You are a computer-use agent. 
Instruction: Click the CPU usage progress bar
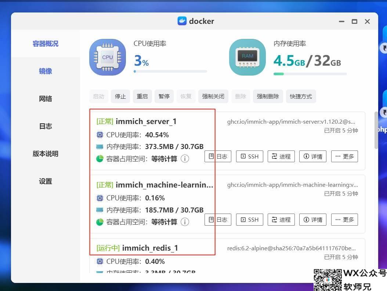170,72
